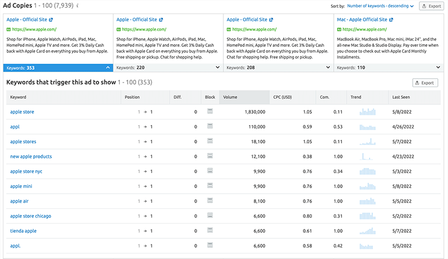Open the 'tienda apple' keyword link
Screen dimensions: 448x259
tap(23, 231)
